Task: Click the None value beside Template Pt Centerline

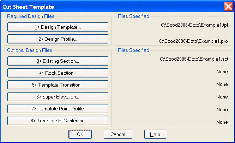Action: click(222, 122)
